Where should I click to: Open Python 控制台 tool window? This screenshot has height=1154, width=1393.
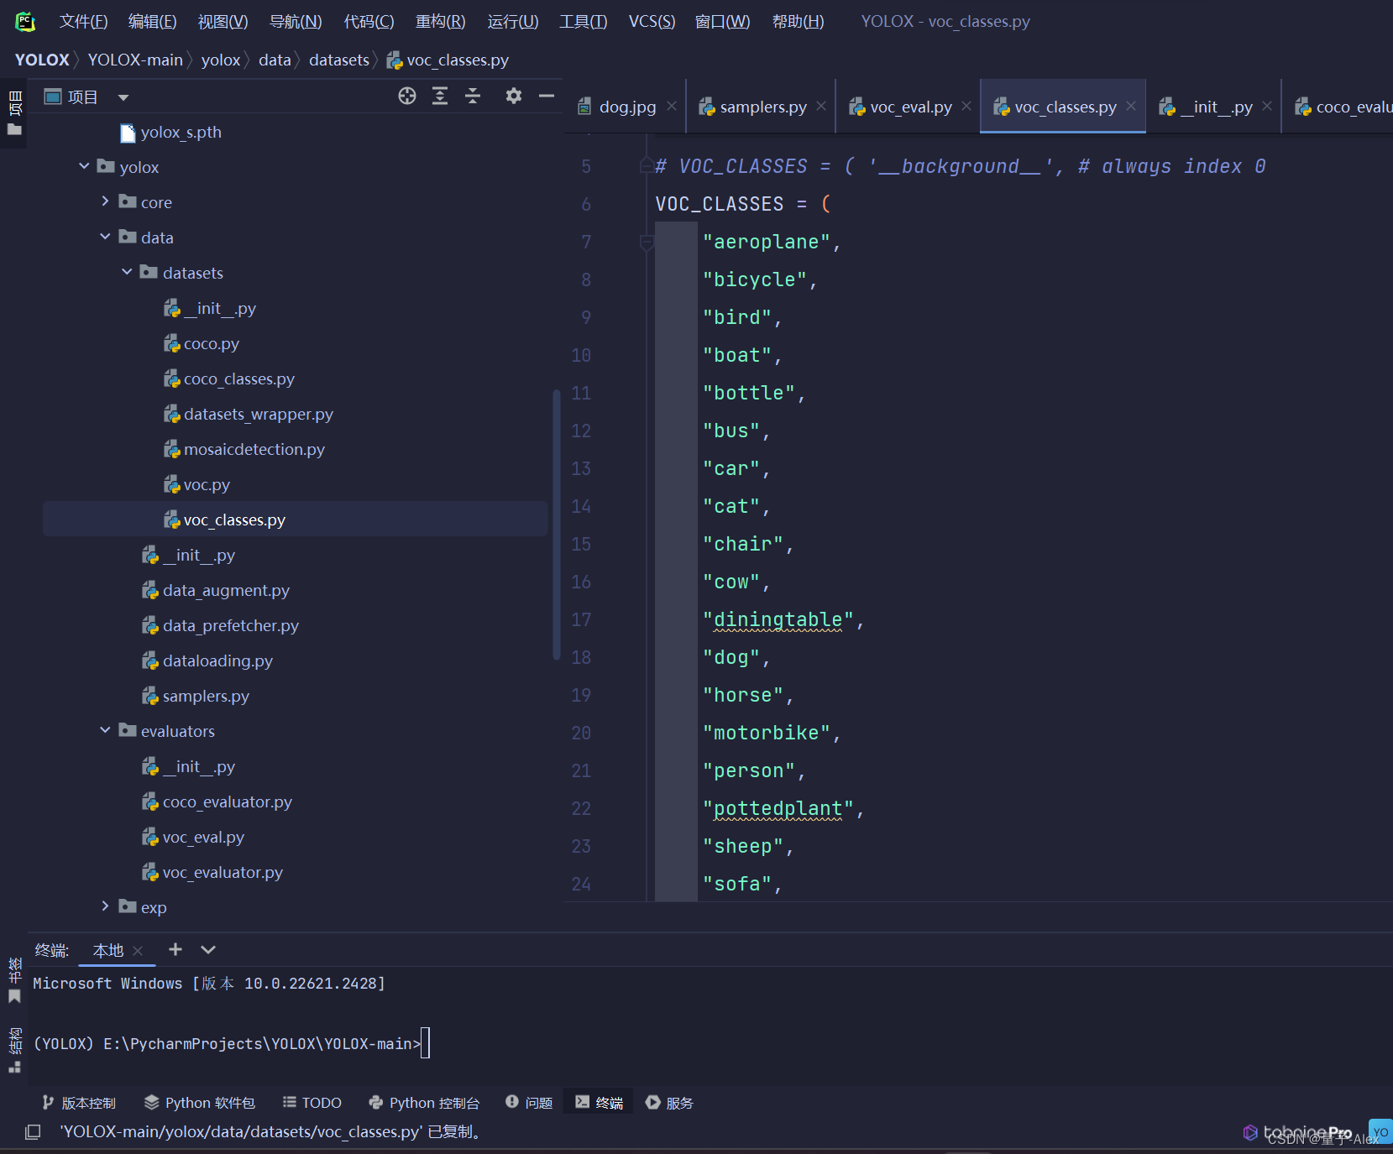pos(424,1102)
